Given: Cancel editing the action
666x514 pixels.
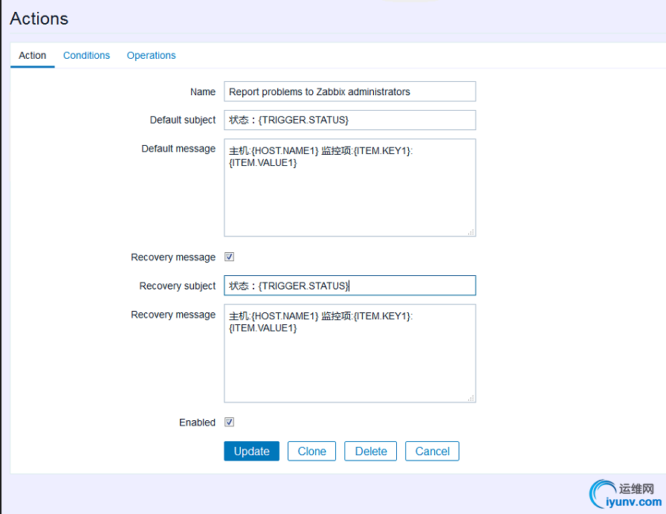Looking at the screenshot, I should (x=432, y=451).
